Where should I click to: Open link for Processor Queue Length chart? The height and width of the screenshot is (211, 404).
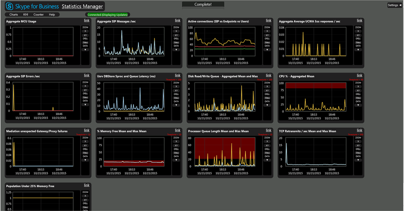coord(269,131)
